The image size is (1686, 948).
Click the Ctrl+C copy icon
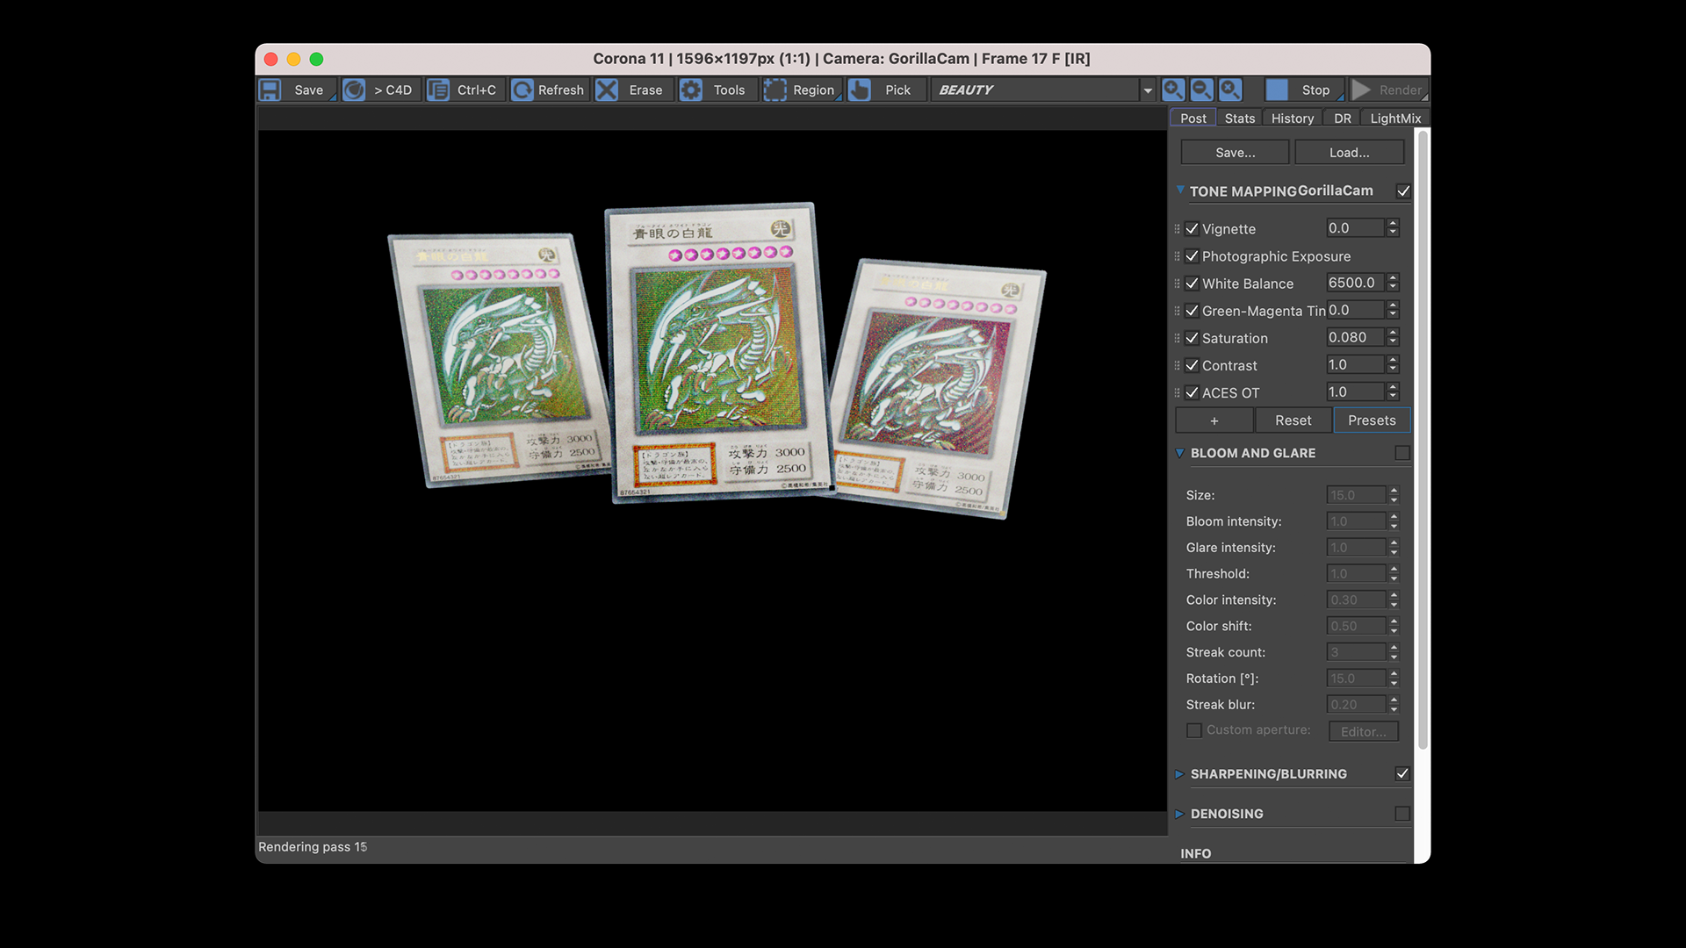pos(437,90)
